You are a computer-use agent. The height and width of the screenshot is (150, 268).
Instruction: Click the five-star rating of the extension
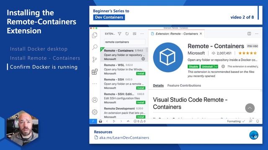[247, 53]
